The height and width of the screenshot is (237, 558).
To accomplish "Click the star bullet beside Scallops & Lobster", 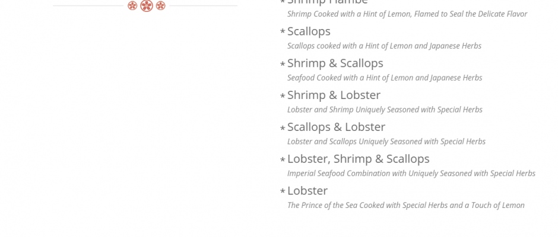I will (283, 128).
